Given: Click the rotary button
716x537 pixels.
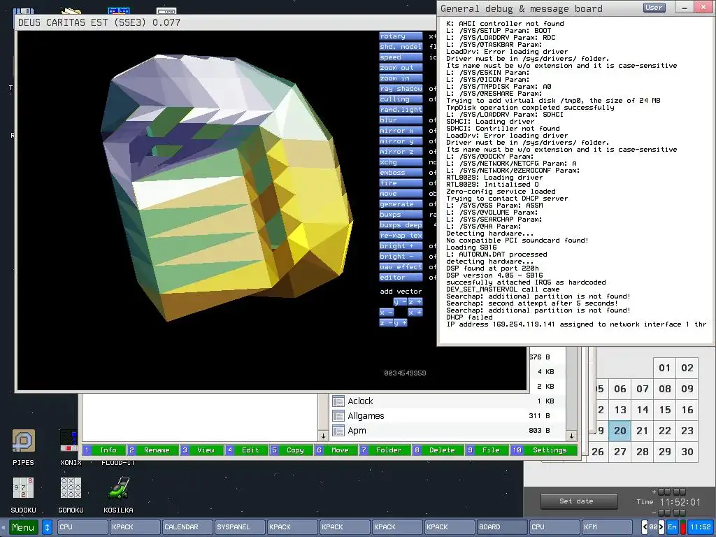Looking at the screenshot, I should 401,36.
